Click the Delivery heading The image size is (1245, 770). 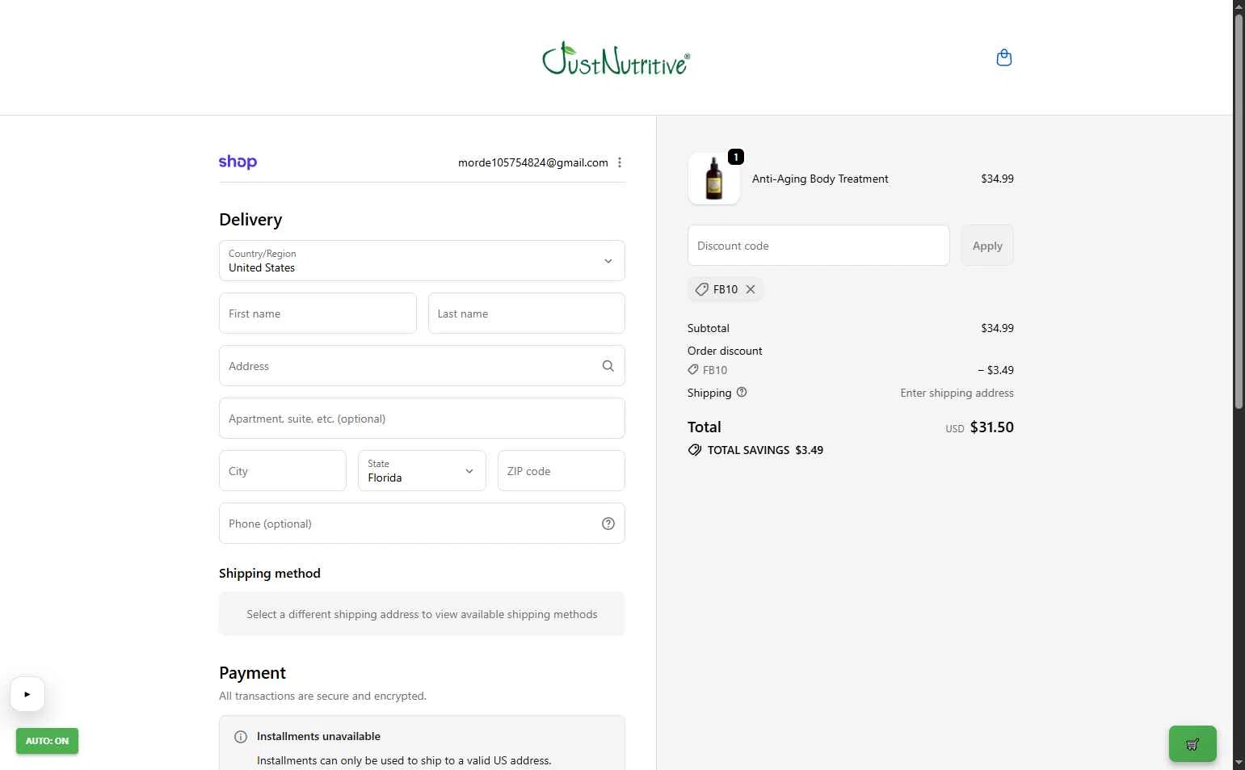[250, 220]
